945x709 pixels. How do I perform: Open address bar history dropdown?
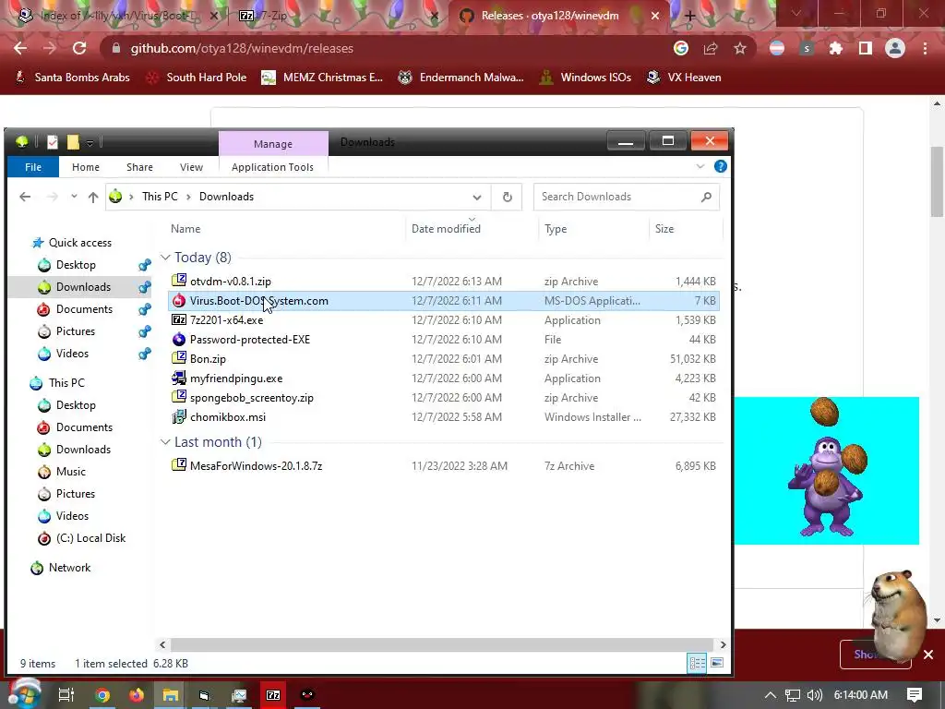click(x=477, y=197)
